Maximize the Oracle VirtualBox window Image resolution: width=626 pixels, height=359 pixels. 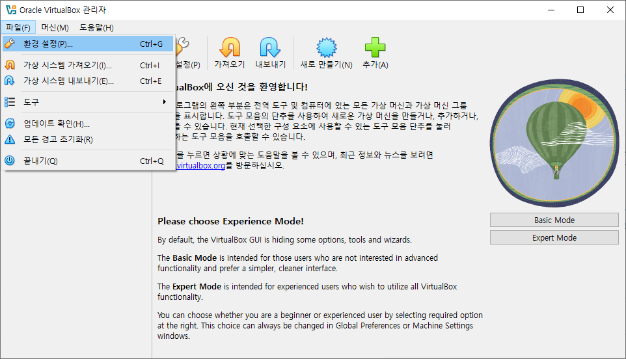pyautogui.click(x=580, y=10)
